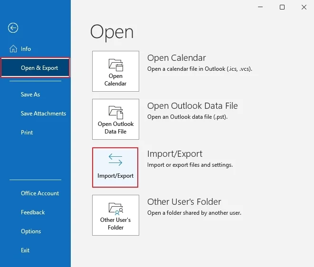Open the Save Attachments option
Screen dimensions: 314x267
pos(43,114)
